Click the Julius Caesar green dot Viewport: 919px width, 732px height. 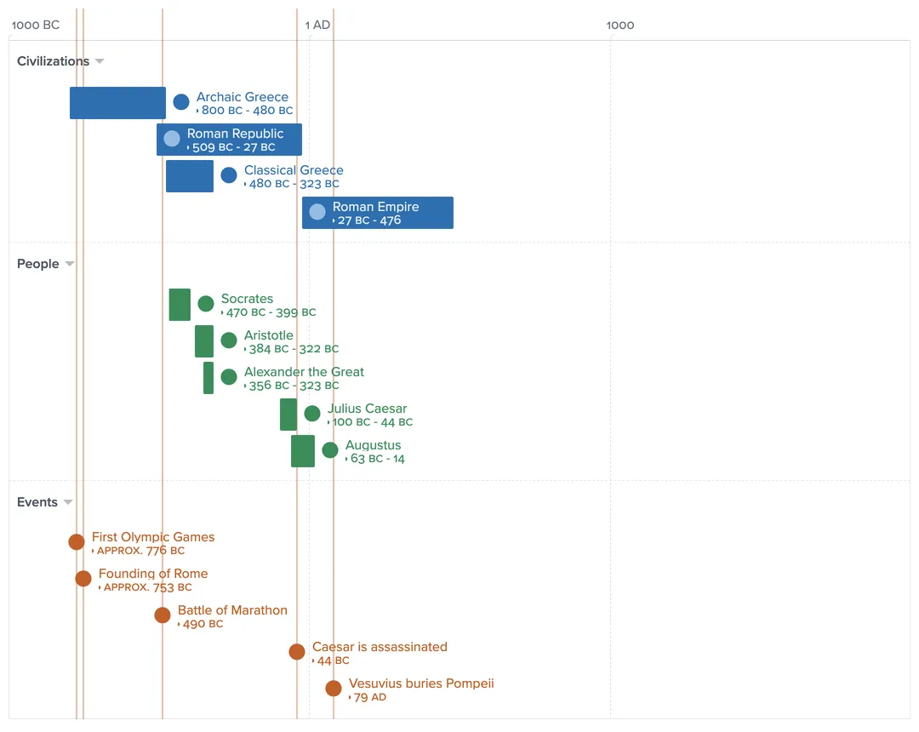[312, 413]
